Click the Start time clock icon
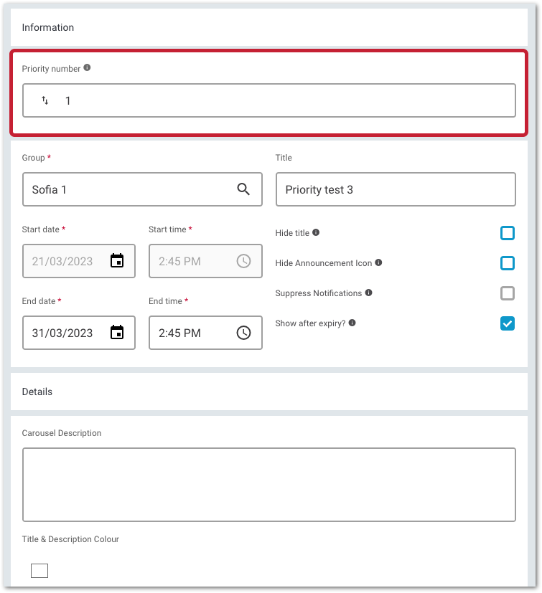The height and width of the screenshot is (593, 542). tap(243, 261)
